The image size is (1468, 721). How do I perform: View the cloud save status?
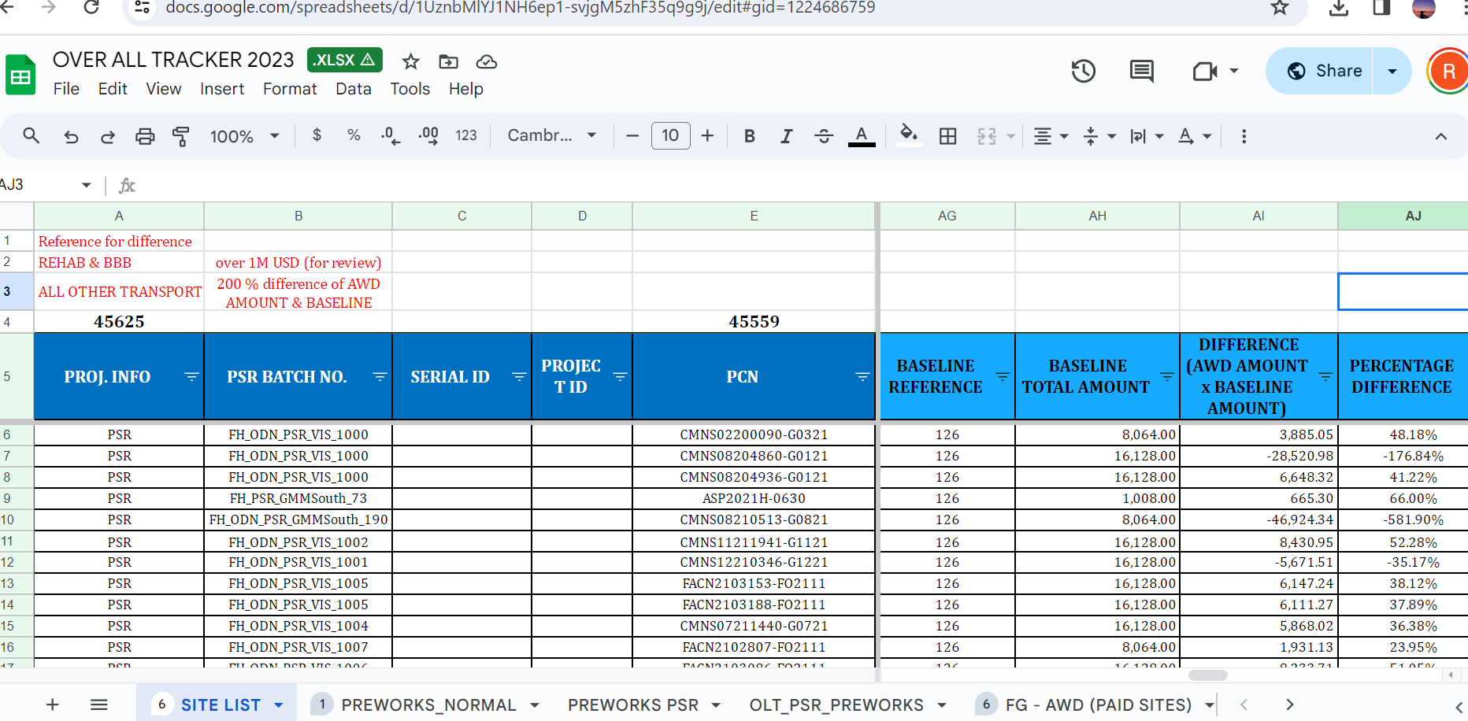pyautogui.click(x=487, y=61)
